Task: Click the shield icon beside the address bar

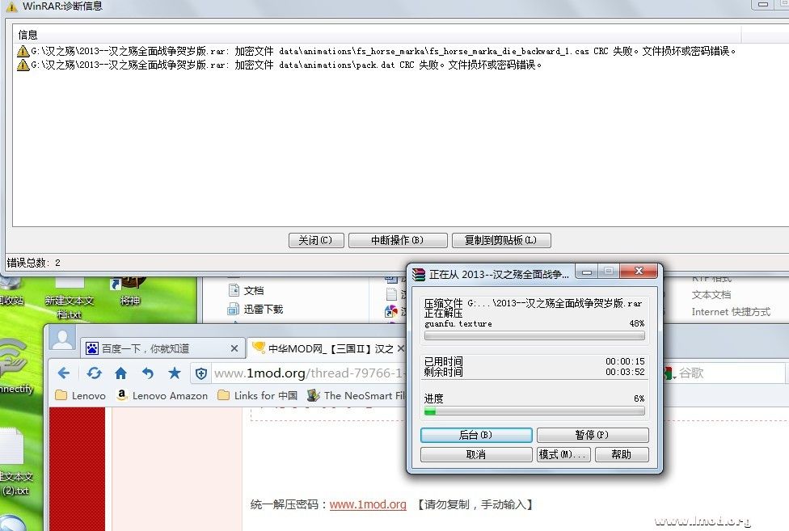Action: 200,373
